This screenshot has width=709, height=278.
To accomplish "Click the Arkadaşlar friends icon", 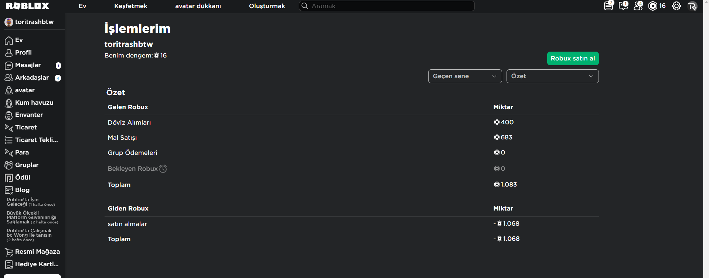I will (9, 78).
